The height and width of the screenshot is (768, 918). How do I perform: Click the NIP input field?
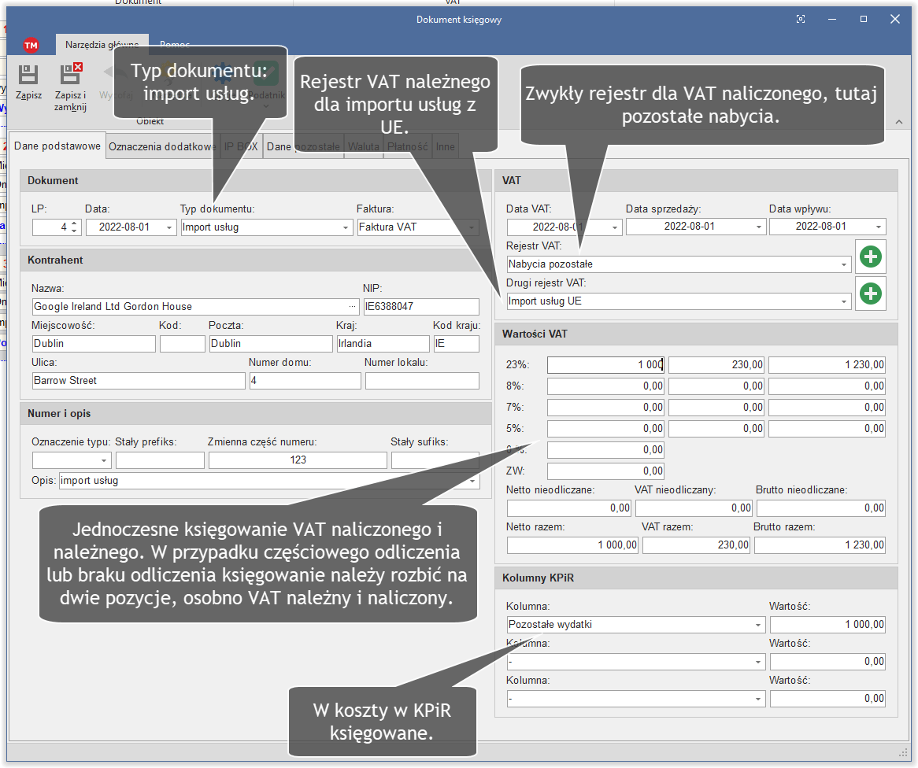(x=420, y=306)
